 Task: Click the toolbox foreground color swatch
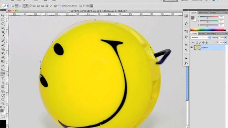click(2, 111)
